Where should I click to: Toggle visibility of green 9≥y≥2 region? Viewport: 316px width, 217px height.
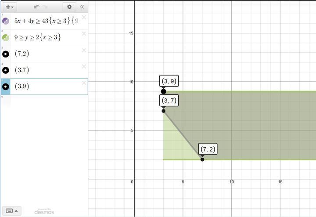pos(6,38)
